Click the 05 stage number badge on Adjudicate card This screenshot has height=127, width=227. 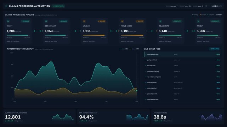[x=160, y=21]
